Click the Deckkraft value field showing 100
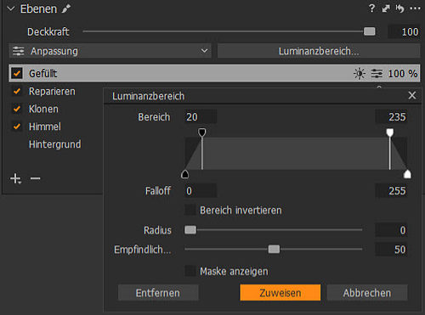The image size is (425, 315). [x=404, y=31]
